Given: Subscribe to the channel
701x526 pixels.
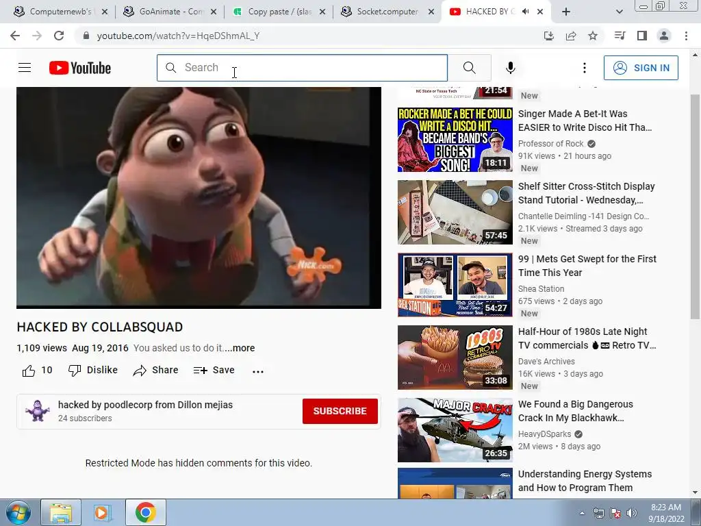Looking at the screenshot, I should click(340, 411).
